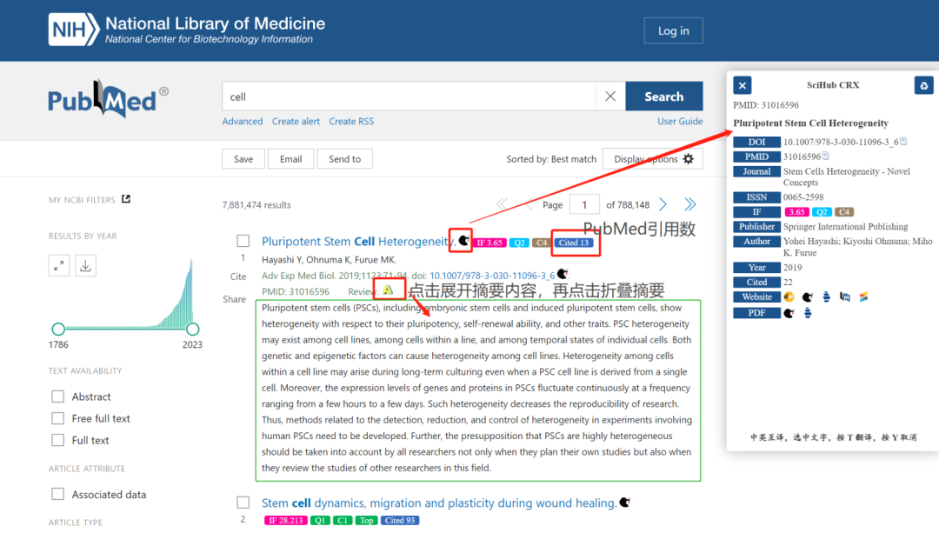This screenshot has height=533, width=939.
Task: Go to previous results page arrow
Action: pos(529,204)
